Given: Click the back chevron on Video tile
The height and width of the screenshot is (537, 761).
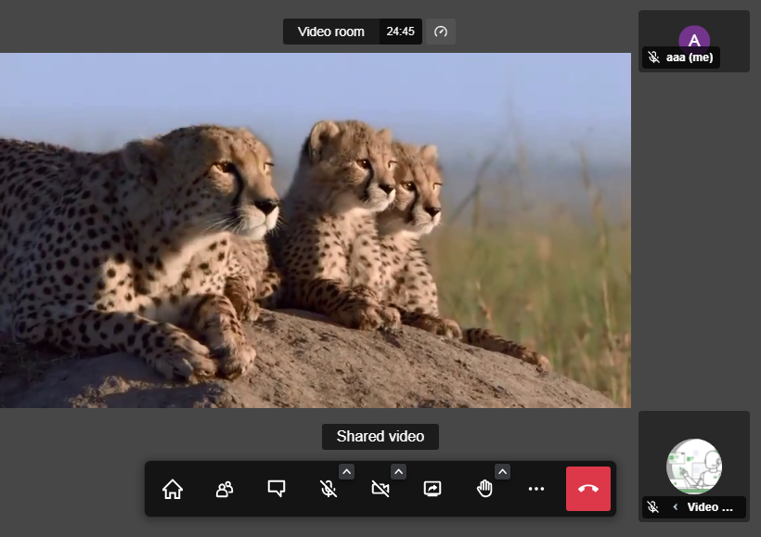Looking at the screenshot, I should (675, 507).
